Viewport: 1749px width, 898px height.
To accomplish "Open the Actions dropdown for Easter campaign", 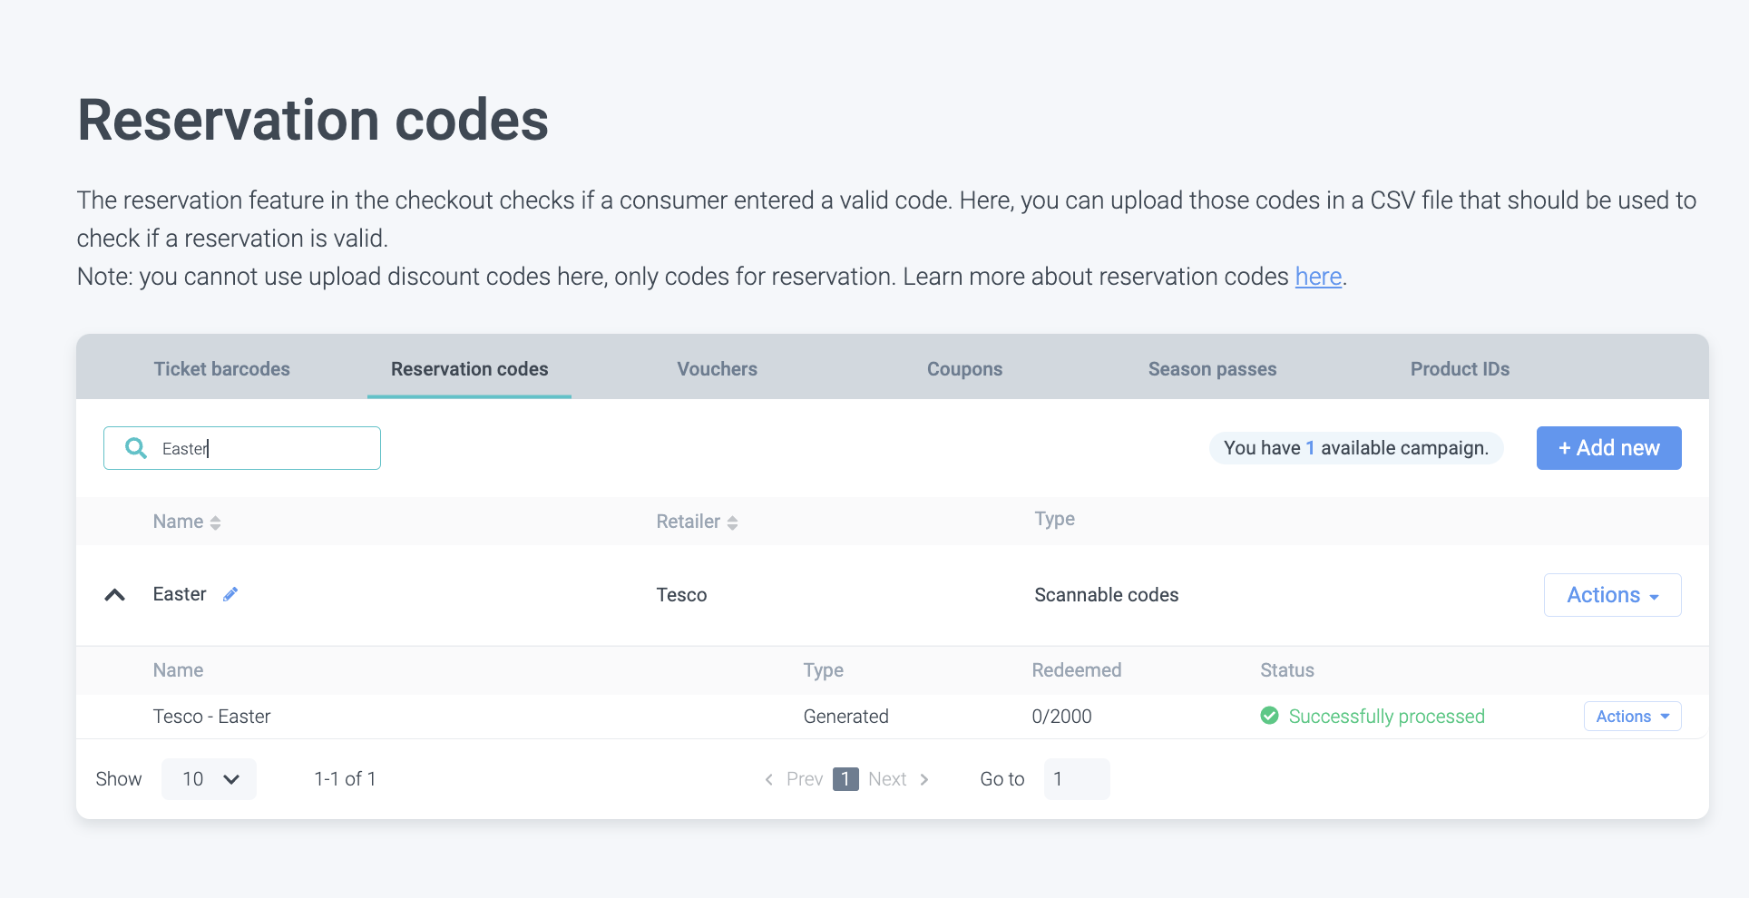I will point(1612,595).
